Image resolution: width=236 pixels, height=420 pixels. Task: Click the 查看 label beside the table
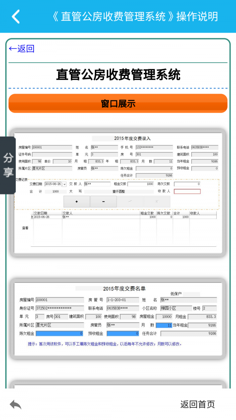pyautogui.click(x=25, y=228)
